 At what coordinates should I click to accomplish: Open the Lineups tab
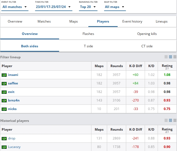click(x=162, y=21)
